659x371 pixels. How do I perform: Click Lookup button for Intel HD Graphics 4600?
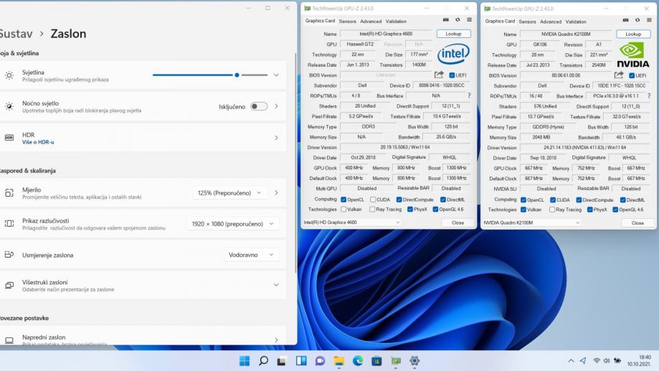[x=453, y=34]
